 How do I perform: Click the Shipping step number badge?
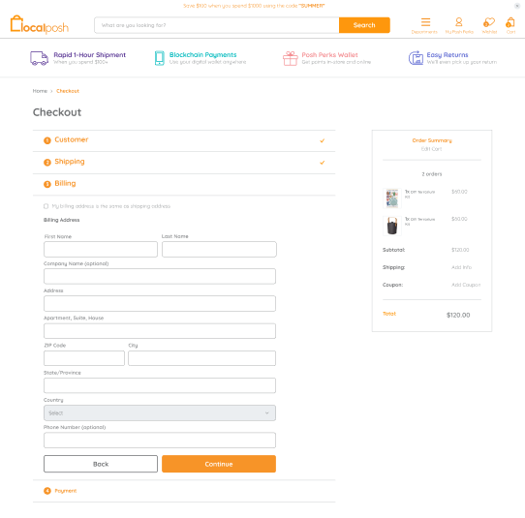47,163
